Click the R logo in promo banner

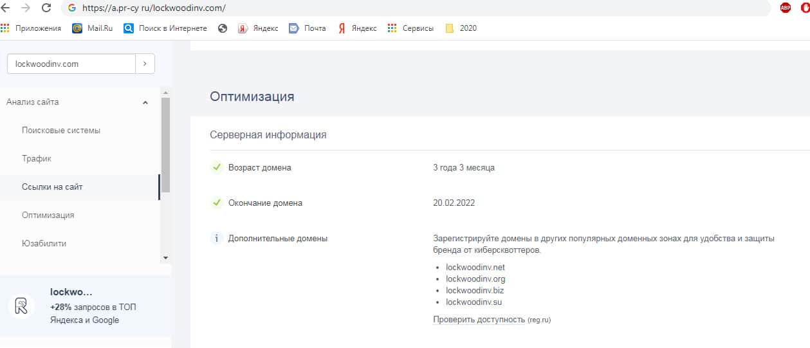point(21,305)
